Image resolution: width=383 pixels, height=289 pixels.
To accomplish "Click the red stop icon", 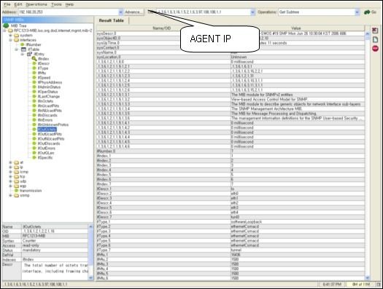I will coord(375,49).
